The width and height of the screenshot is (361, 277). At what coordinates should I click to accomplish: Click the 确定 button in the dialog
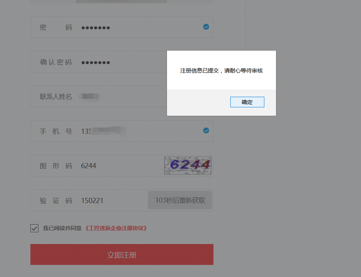point(247,102)
